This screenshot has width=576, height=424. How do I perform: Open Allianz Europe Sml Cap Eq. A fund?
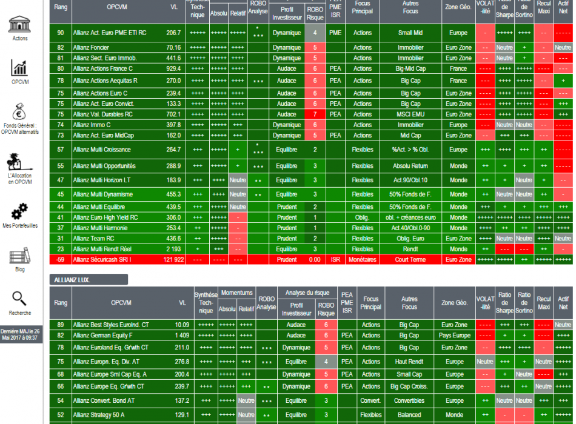110,374
